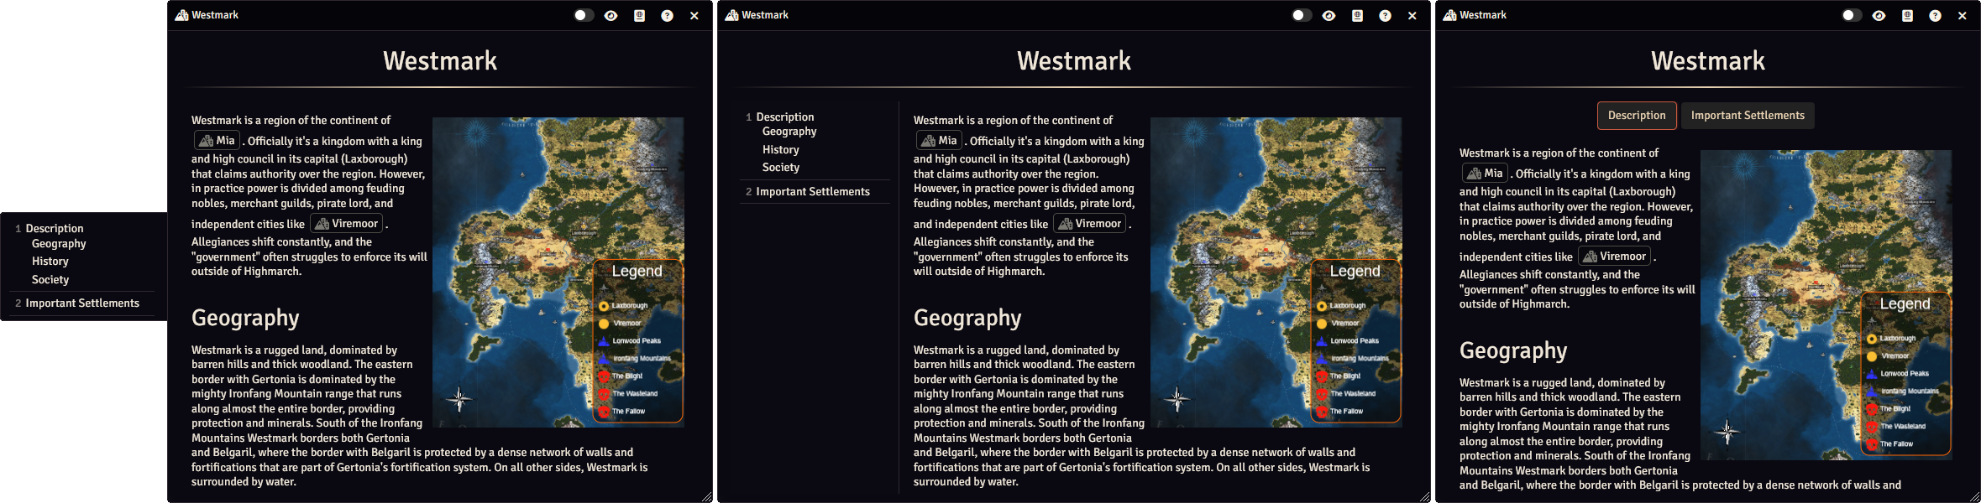The image size is (1981, 503).
Task: Click the eye icon in the rightmost Westmark window
Action: coord(1879,15)
